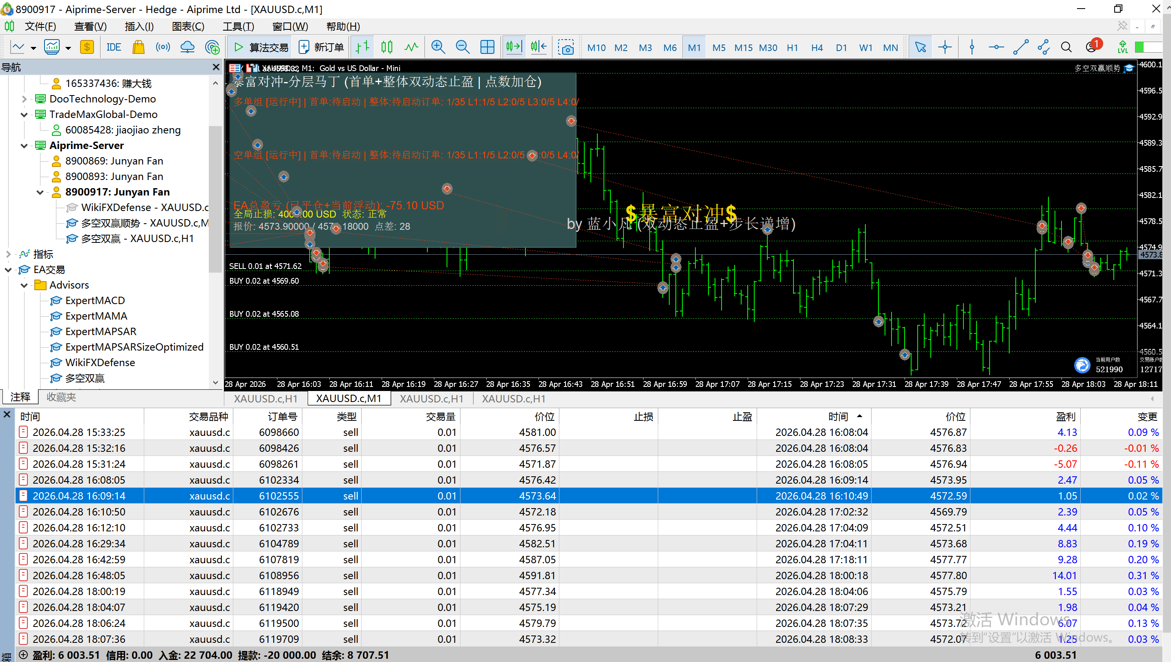The image size is (1171, 662).
Task: Click the zoom in magnifier icon
Action: click(x=438, y=47)
